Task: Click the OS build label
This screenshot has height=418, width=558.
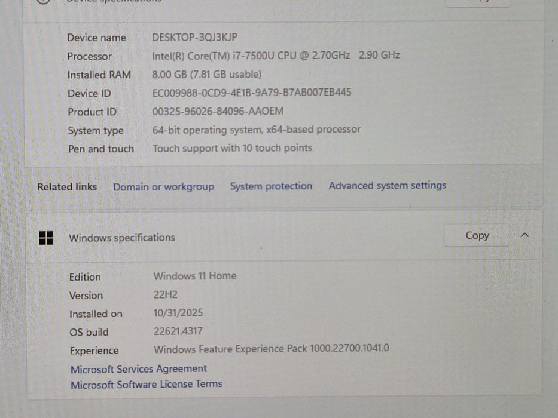Action: pyautogui.click(x=89, y=333)
